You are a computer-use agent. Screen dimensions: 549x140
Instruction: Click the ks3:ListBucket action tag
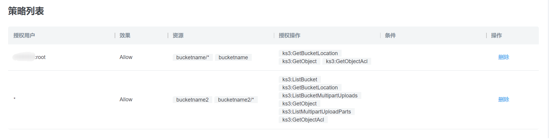[x=300, y=80]
